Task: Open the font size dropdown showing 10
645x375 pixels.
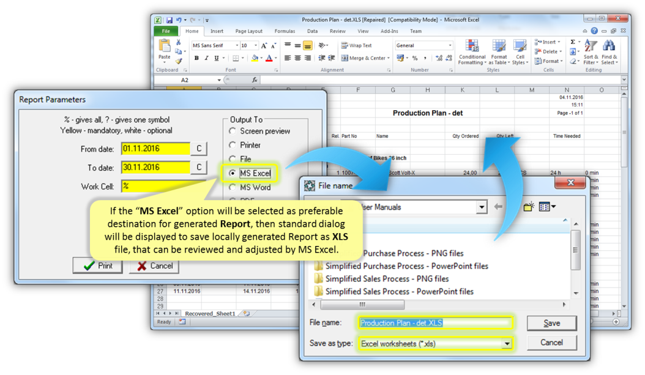Action: pyautogui.click(x=256, y=46)
